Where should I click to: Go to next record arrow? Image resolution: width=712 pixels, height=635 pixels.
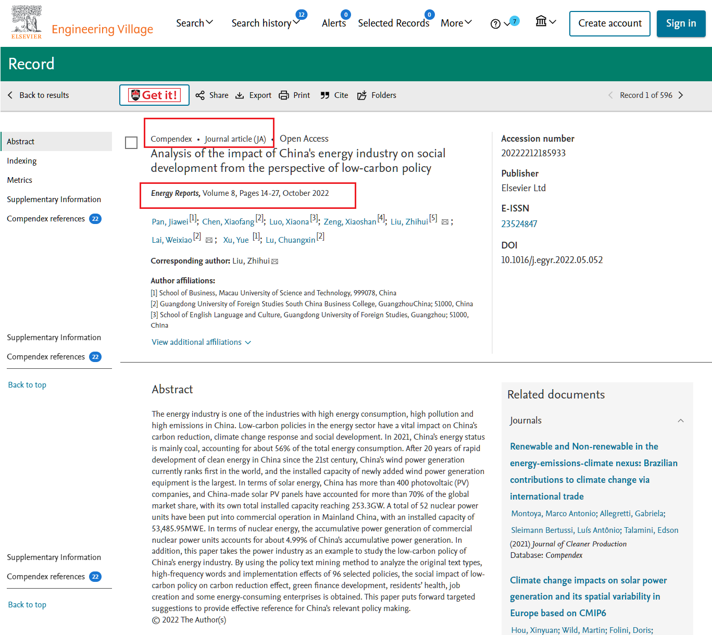tap(680, 95)
